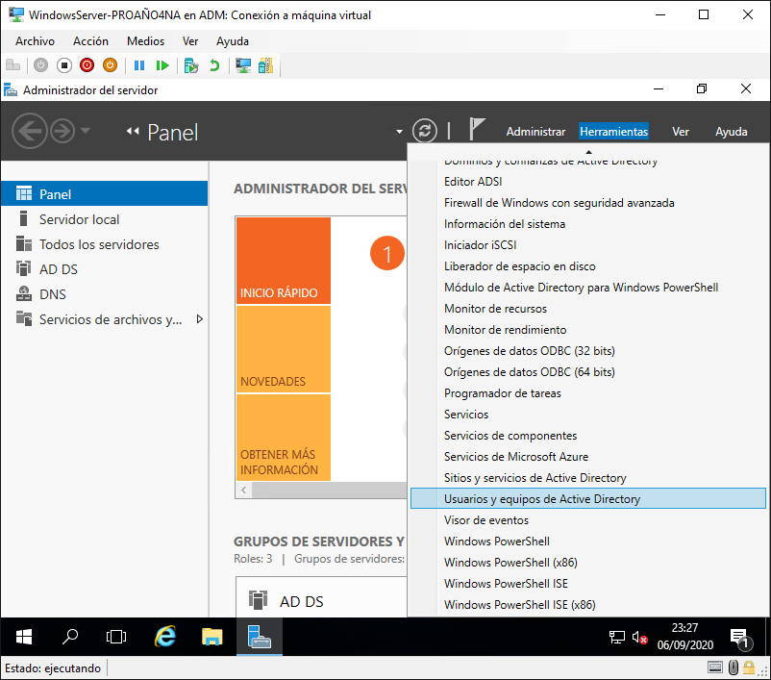771x680 pixels.
Task: Open the Ver menu of the VM window
Action: [x=190, y=41]
